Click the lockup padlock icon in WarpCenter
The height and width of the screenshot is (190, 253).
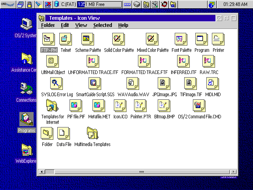(30, 4)
